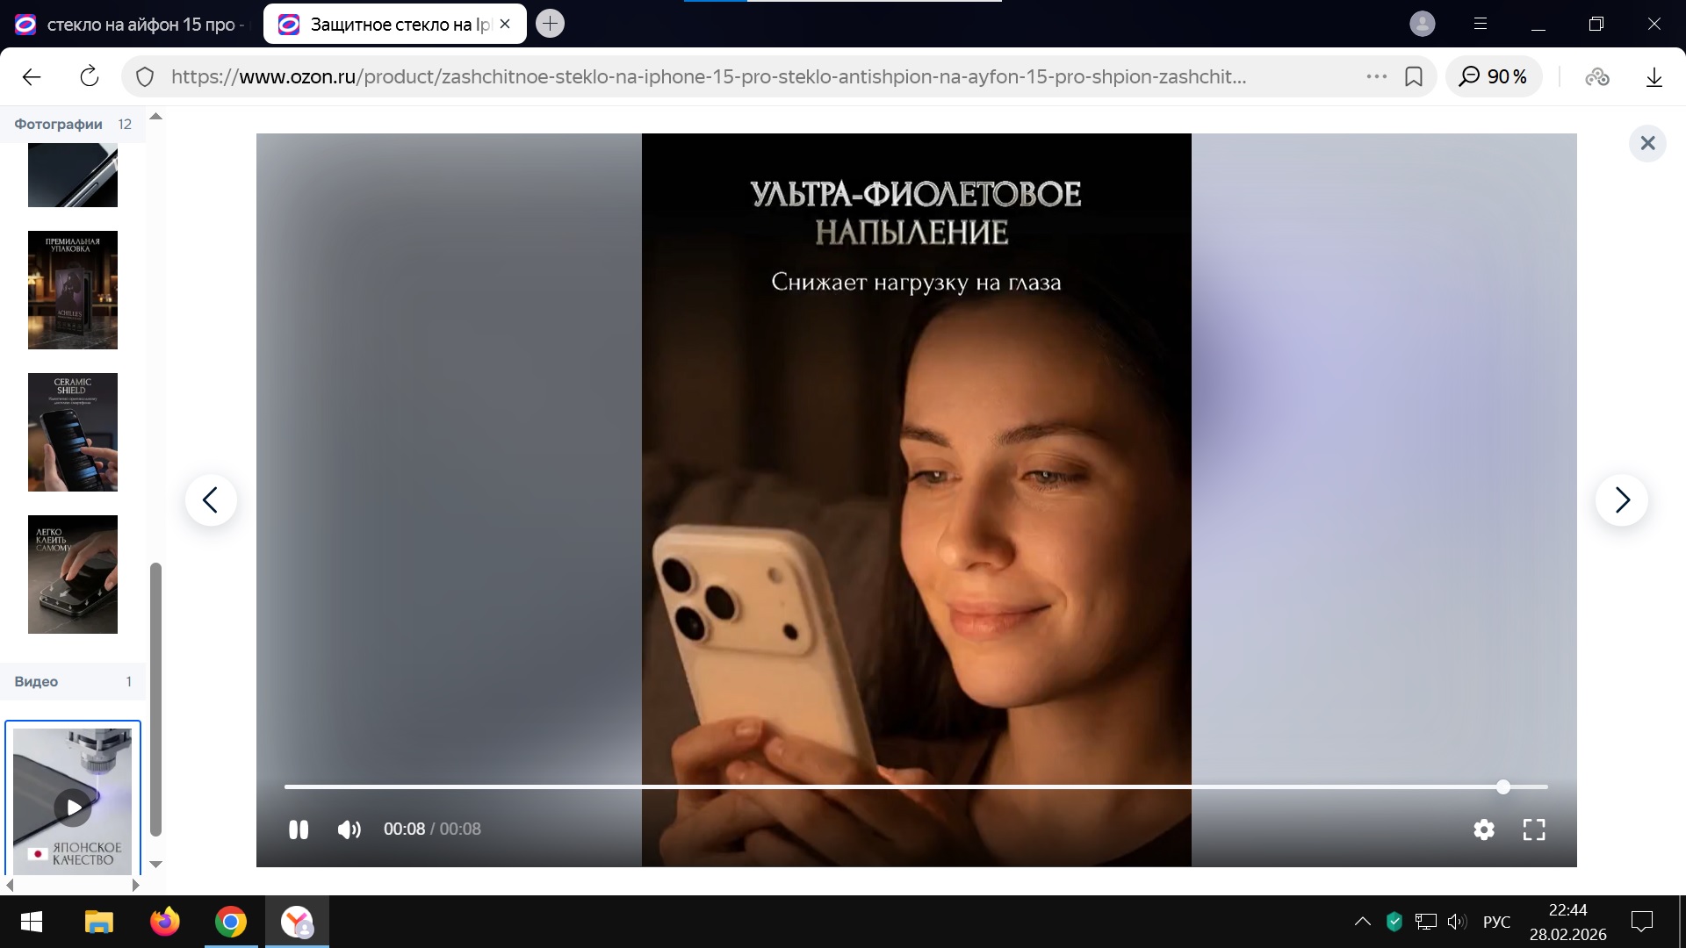The height and width of the screenshot is (948, 1686).
Task: Go to previous gallery item
Action: click(211, 500)
